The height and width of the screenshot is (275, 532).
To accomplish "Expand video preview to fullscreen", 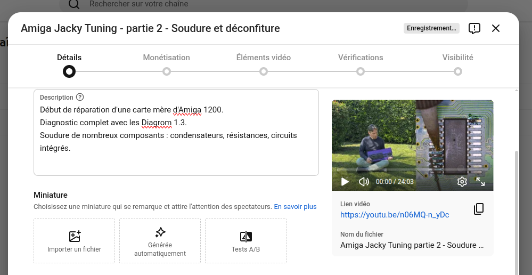I will pos(480,182).
